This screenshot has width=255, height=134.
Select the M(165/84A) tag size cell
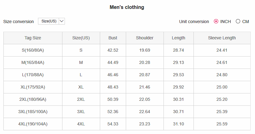33,63
